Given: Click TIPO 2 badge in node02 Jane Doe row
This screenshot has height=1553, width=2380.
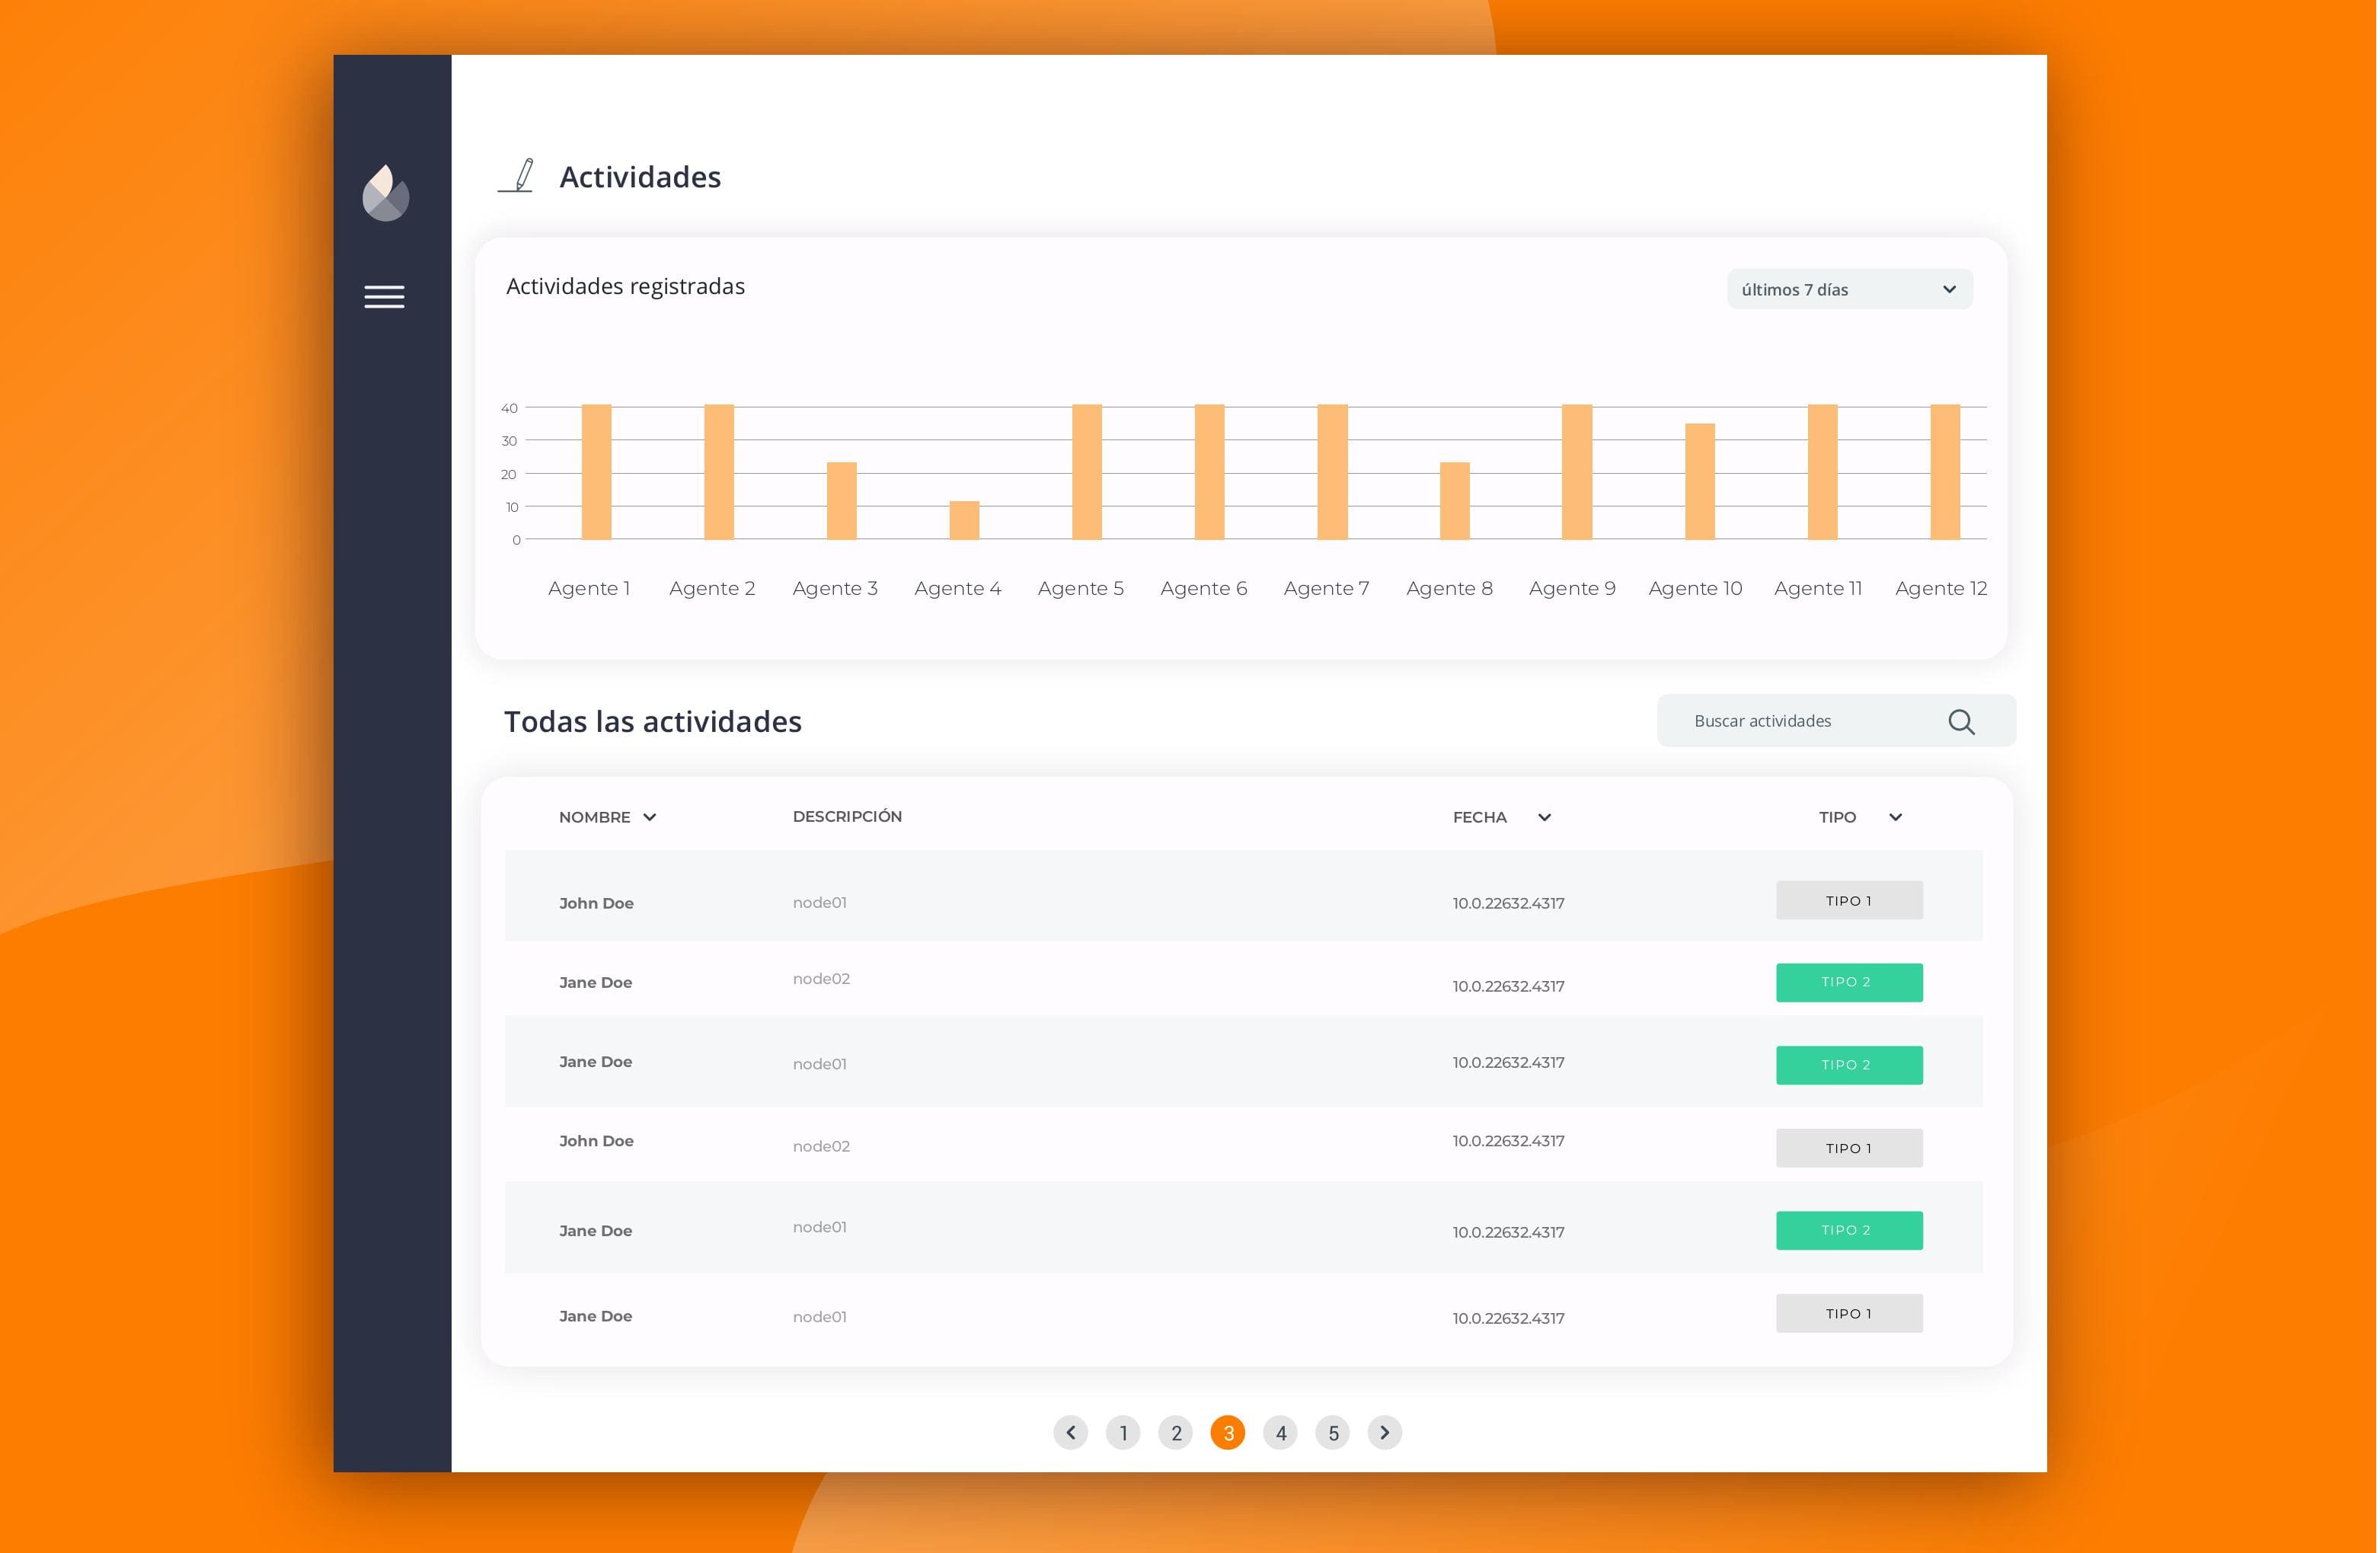Looking at the screenshot, I should tap(1849, 982).
